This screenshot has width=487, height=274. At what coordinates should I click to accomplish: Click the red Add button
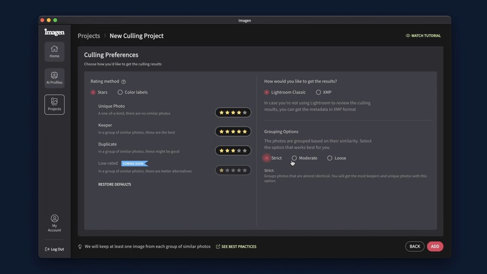click(435, 246)
